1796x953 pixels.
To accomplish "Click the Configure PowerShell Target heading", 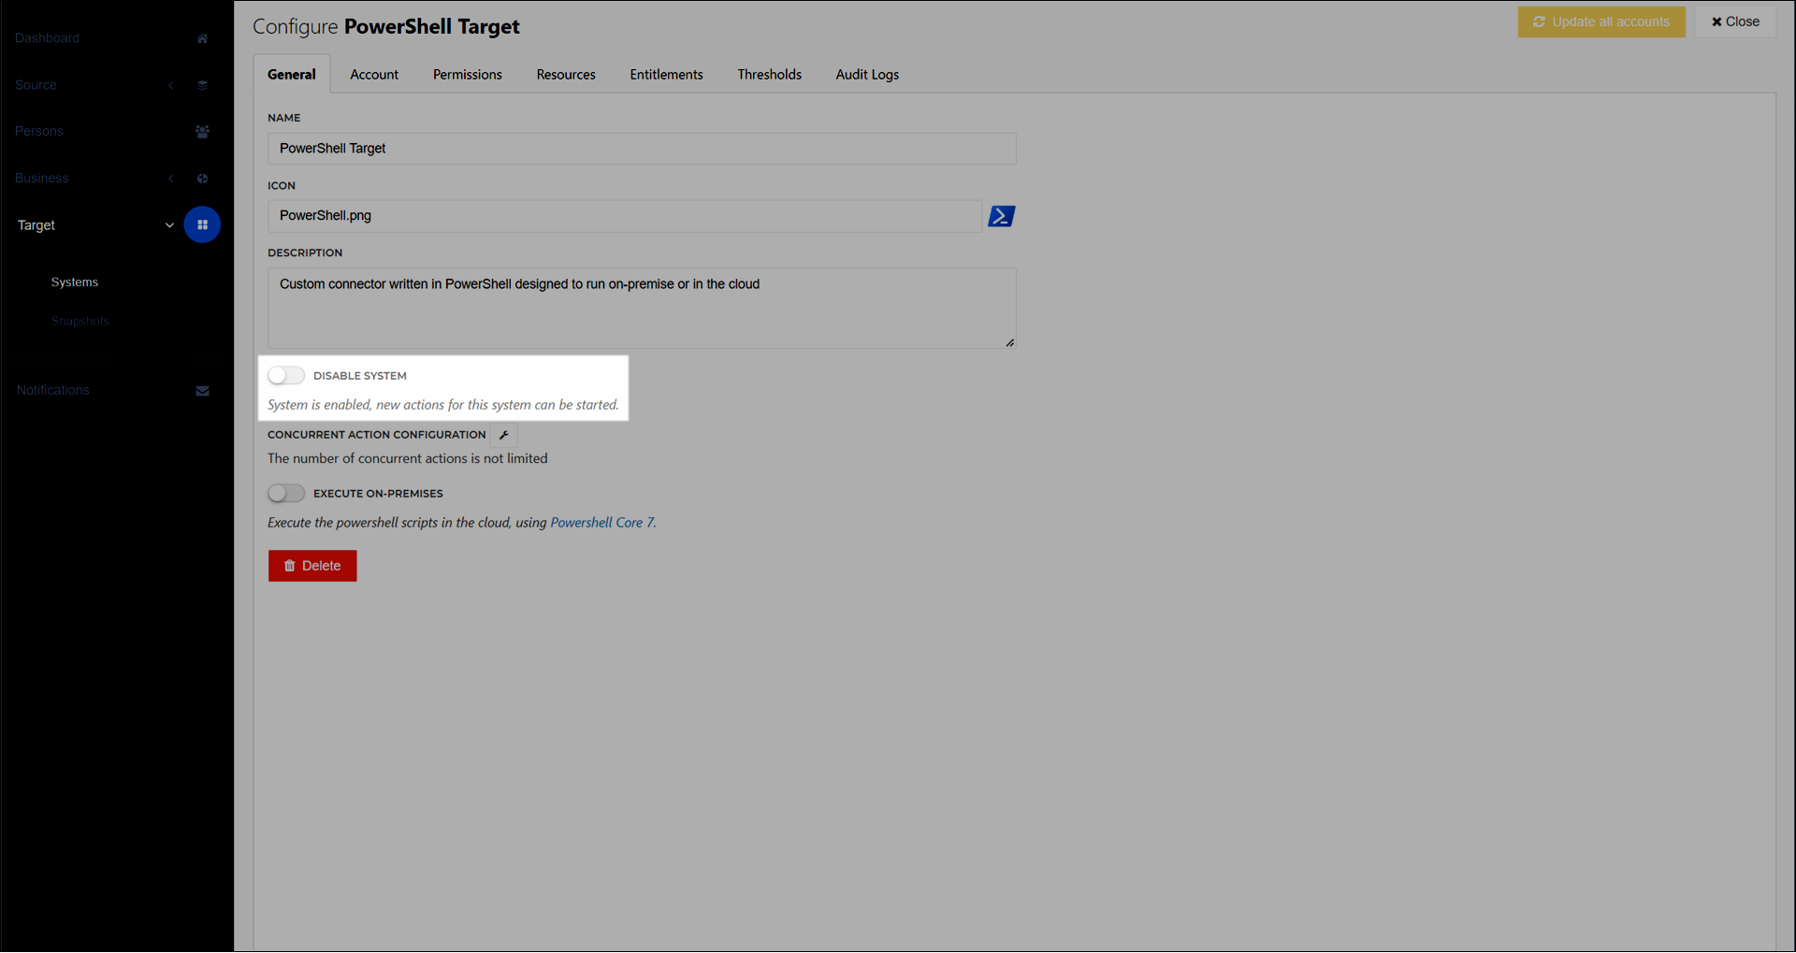I will (386, 27).
